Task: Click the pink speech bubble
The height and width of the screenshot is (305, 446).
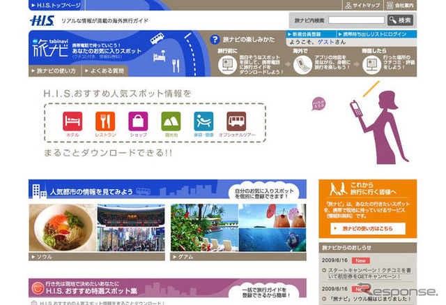Action: [318, 104]
